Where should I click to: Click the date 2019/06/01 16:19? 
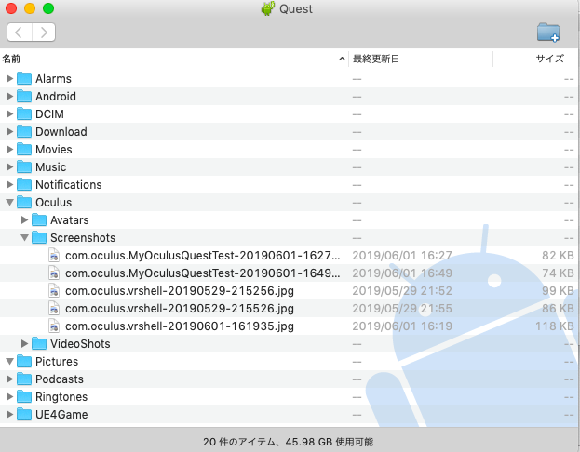[x=402, y=326]
